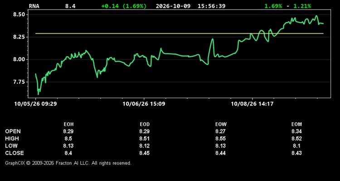Select the EOW high value 8.55
This screenshot has width=340, height=181.
(x=221, y=138)
